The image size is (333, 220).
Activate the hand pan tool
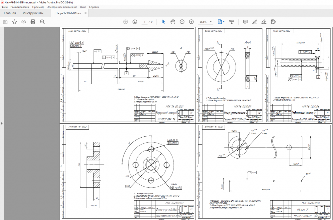pyautogui.click(x=173, y=22)
